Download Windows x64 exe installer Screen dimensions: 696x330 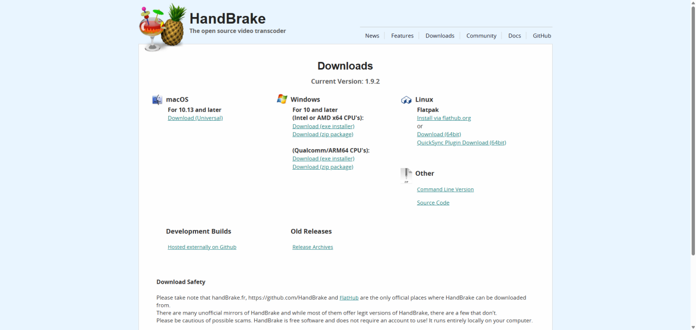pos(323,126)
